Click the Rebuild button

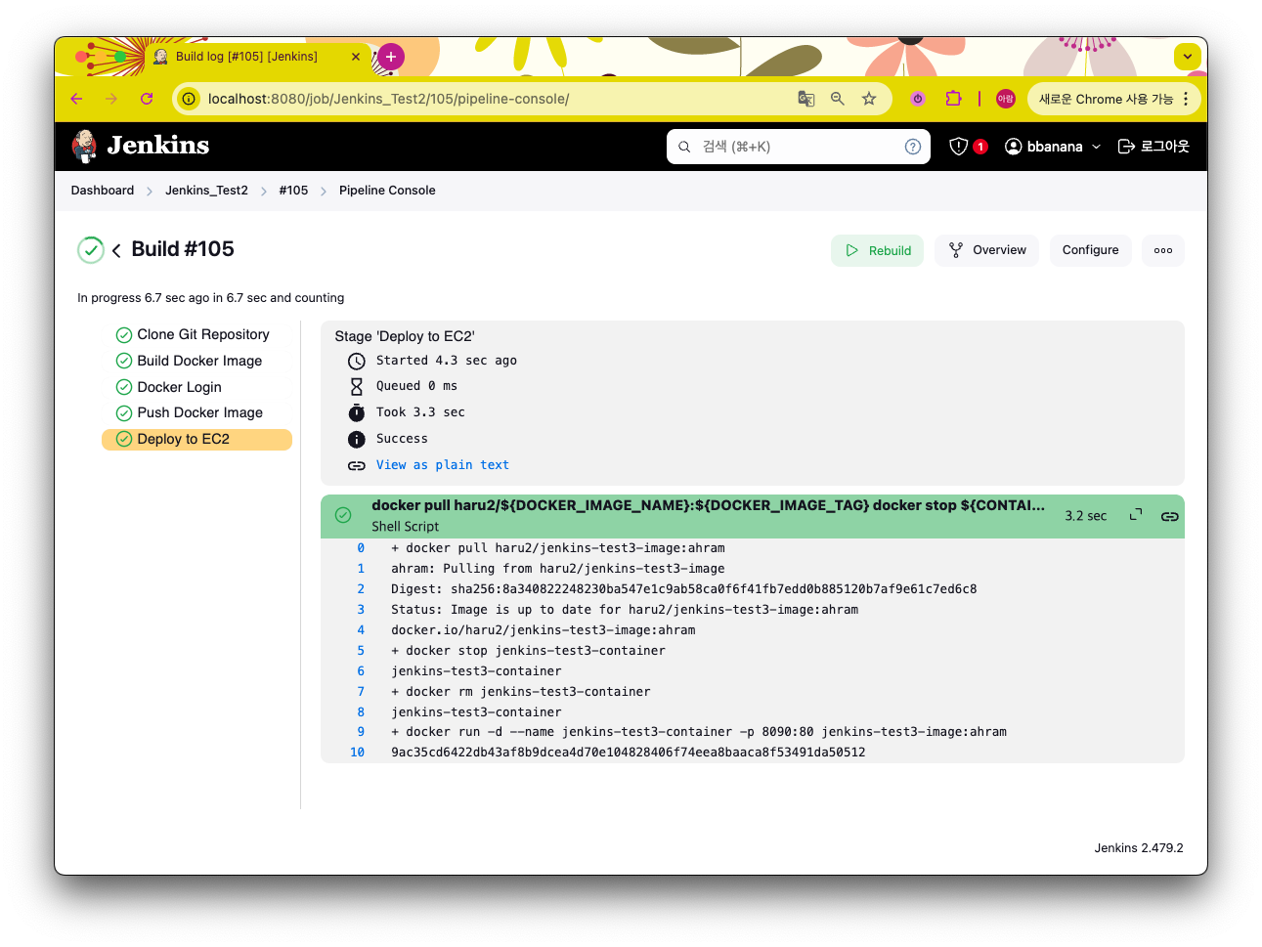877,250
